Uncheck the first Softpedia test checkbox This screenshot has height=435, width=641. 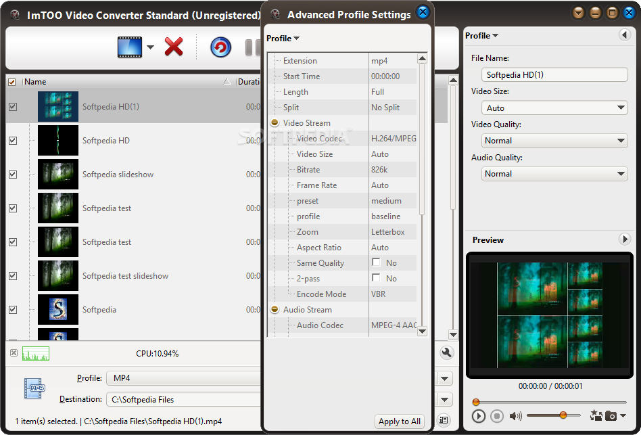click(13, 208)
